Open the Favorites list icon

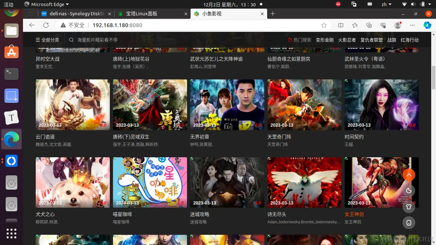click(355, 25)
